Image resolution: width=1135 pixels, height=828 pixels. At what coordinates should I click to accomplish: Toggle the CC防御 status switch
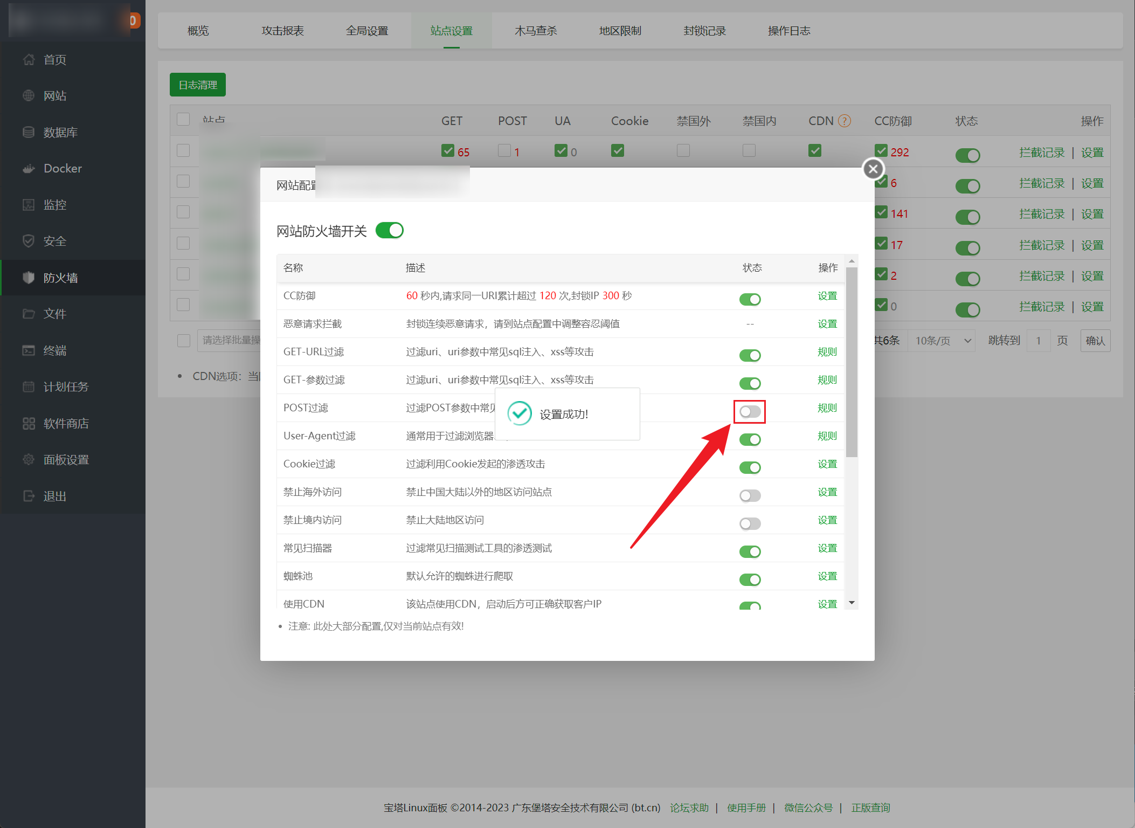pos(750,299)
